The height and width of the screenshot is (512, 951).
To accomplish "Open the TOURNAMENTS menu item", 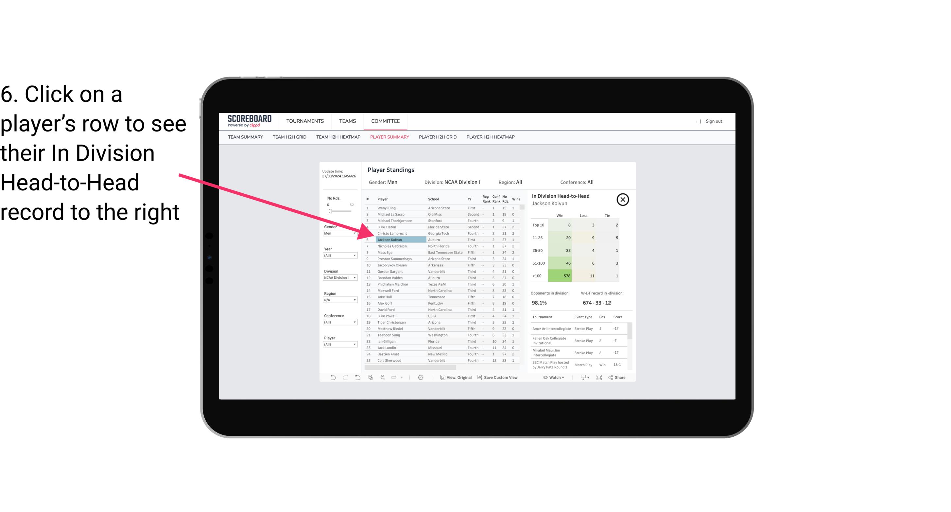I will pos(304,121).
